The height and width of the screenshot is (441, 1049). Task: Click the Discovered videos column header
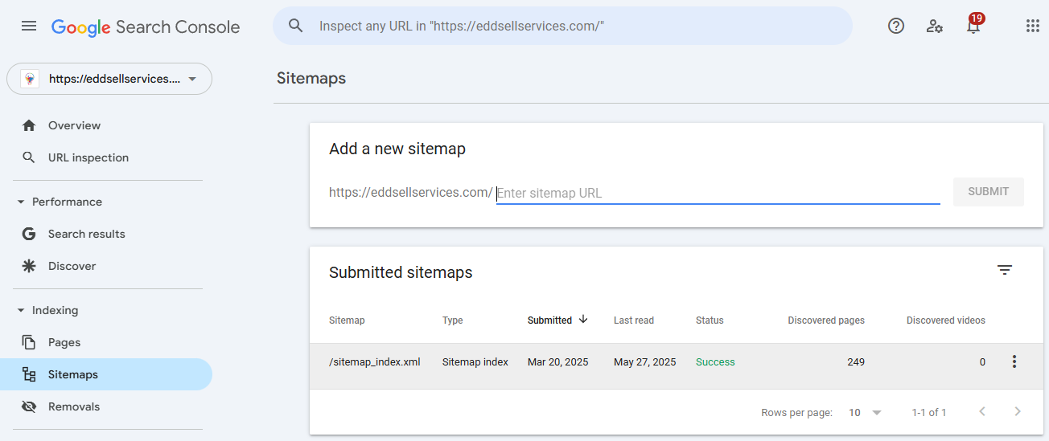coord(946,320)
